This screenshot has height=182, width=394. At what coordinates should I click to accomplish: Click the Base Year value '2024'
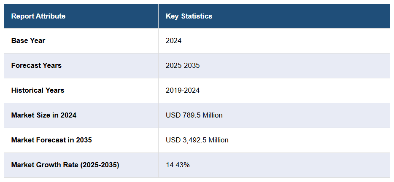point(173,41)
